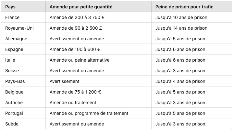
Task: Click the "Suède" row label
Action: [x=11, y=124]
